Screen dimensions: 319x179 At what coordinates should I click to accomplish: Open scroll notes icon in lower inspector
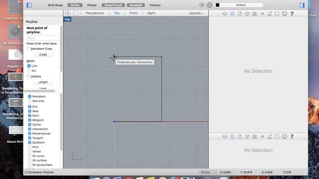[270, 136]
